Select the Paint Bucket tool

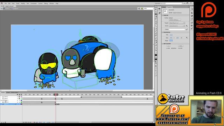pyautogui.click(x=156, y=41)
